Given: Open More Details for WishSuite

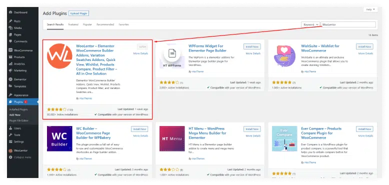Looking at the screenshot, I should pyautogui.click(x=365, y=53).
